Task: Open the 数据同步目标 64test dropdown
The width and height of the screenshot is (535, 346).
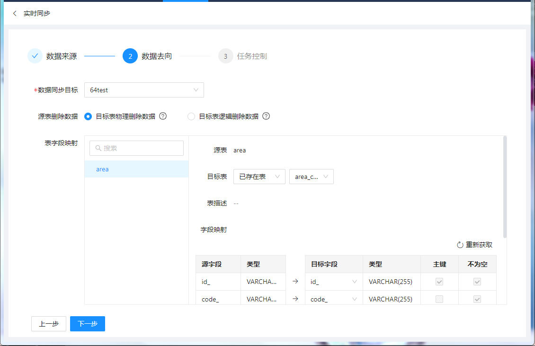Action: tap(144, 90)
